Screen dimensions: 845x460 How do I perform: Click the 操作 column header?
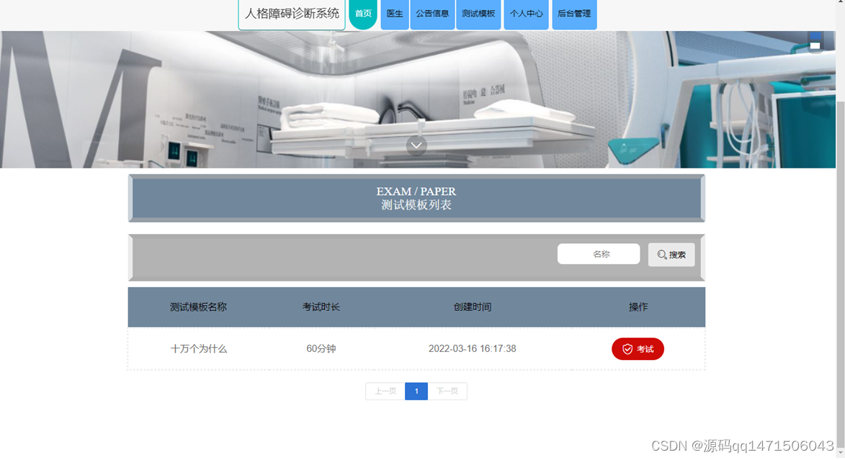pyautogui.click(x=638, y=307)
